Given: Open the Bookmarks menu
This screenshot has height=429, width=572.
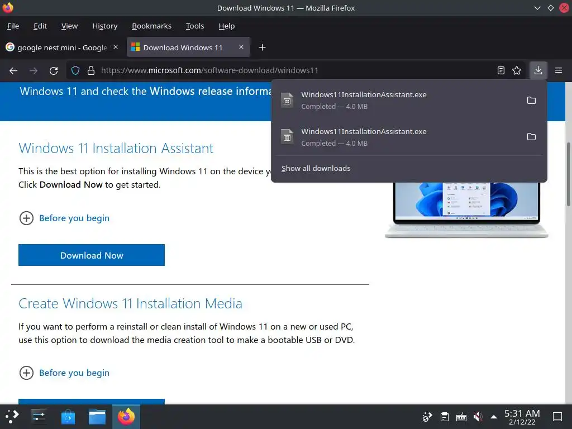Looking at the screenshot, I should [151, 26].
